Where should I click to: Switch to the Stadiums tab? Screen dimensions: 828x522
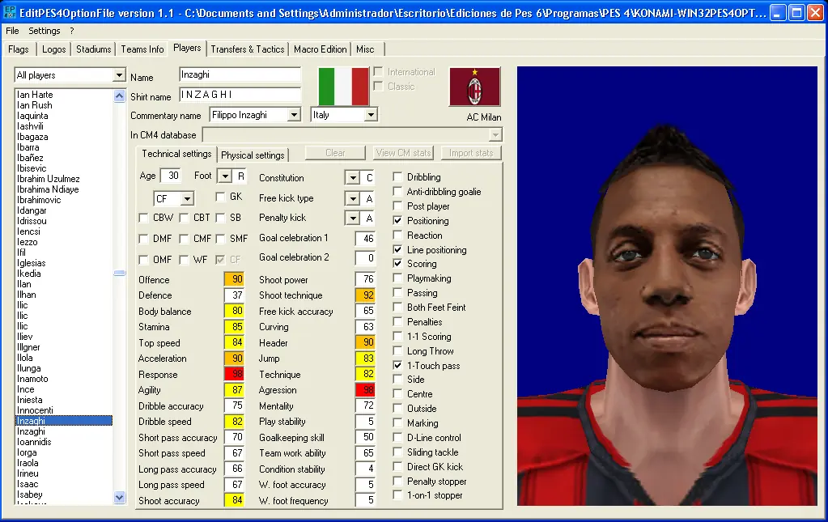tap(93, 49)
